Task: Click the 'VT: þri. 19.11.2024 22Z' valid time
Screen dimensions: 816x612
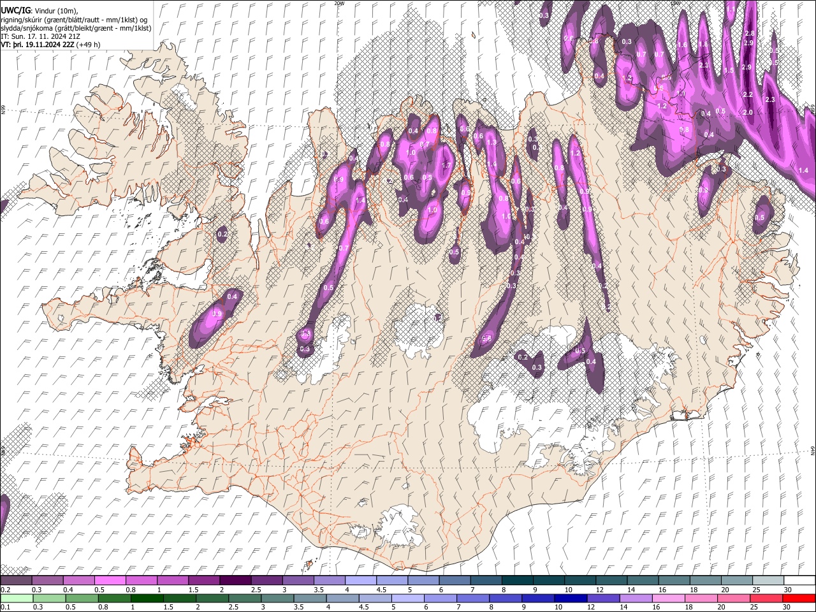Action: click(x=37, y=45)
